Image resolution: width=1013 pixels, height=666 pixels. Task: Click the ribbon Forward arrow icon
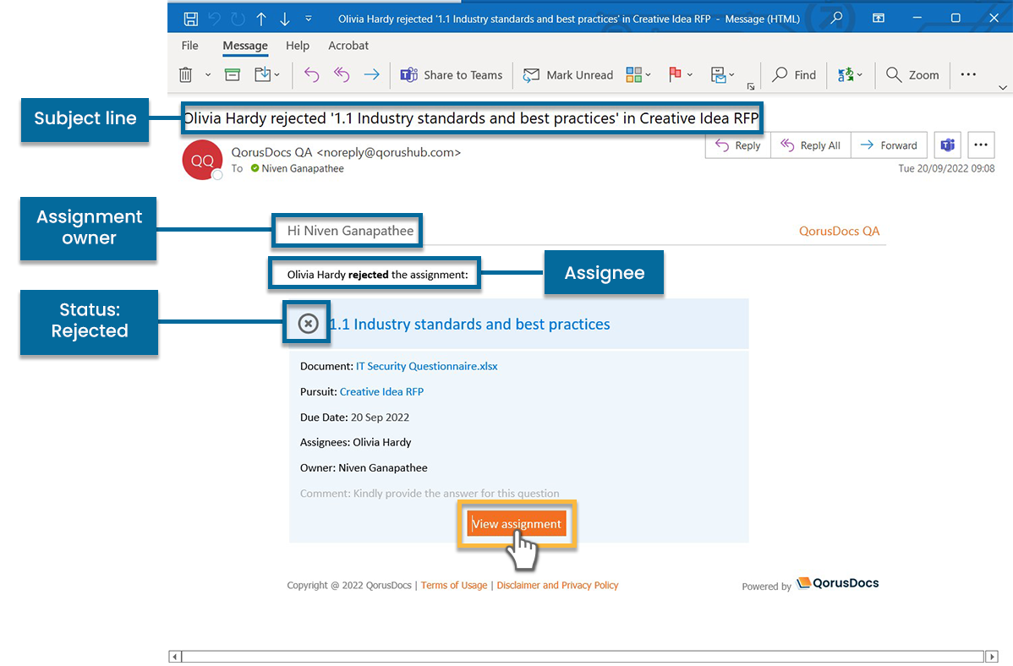click(x=371, y=75)
